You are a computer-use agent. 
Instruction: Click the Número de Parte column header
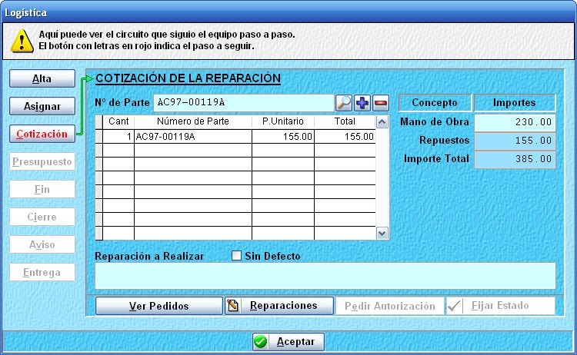193,121
